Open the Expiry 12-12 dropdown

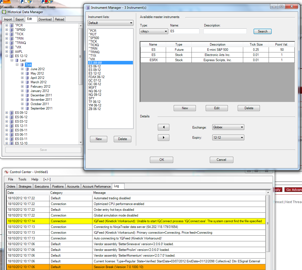pyautogui.click(x=228, y=138)
